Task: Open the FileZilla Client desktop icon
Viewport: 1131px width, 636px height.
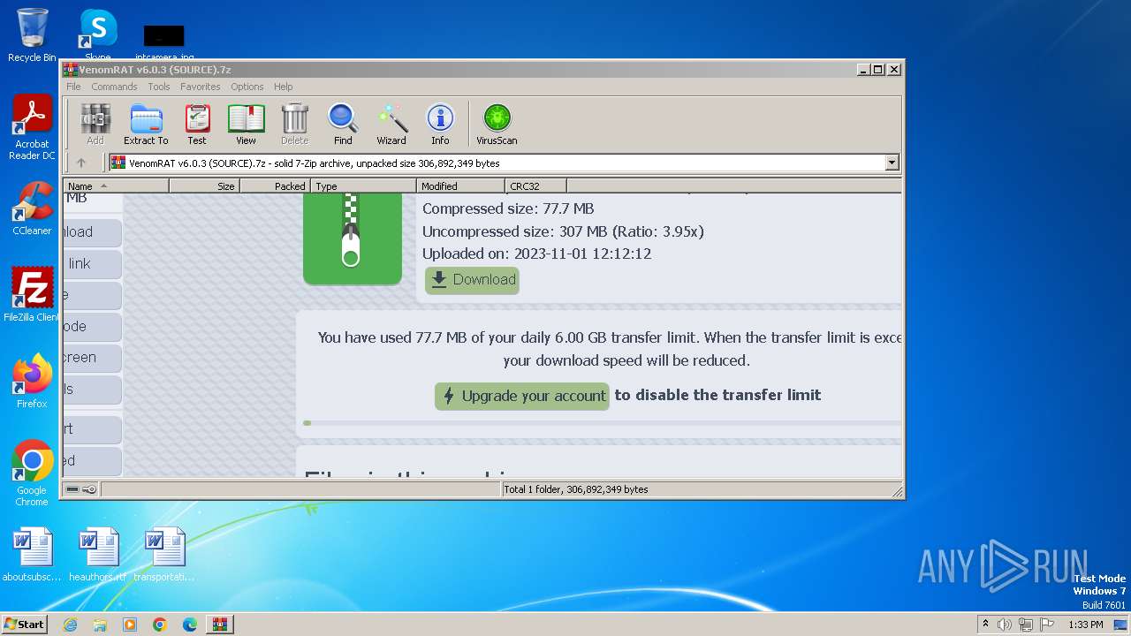Action: click(32, 294)
